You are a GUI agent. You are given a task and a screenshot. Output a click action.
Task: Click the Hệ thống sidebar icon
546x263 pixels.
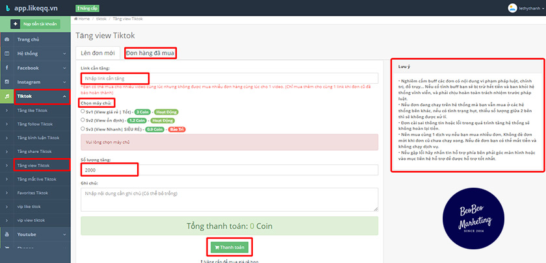(6, 53)
